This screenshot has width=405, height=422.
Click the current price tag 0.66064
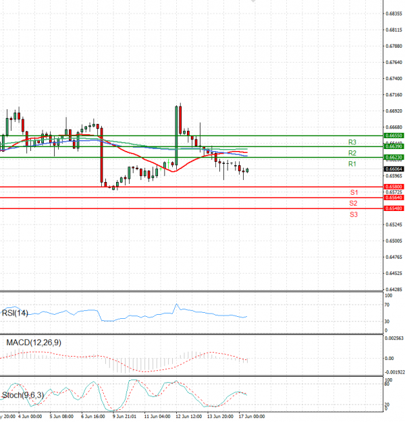(x=394, y=169)
